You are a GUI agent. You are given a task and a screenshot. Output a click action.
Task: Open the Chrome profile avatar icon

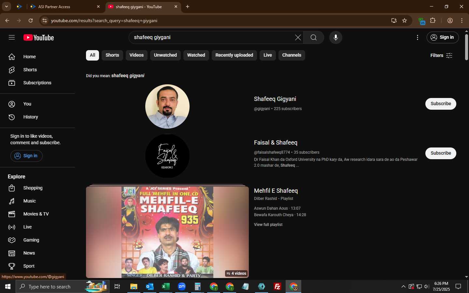[450, 21]
